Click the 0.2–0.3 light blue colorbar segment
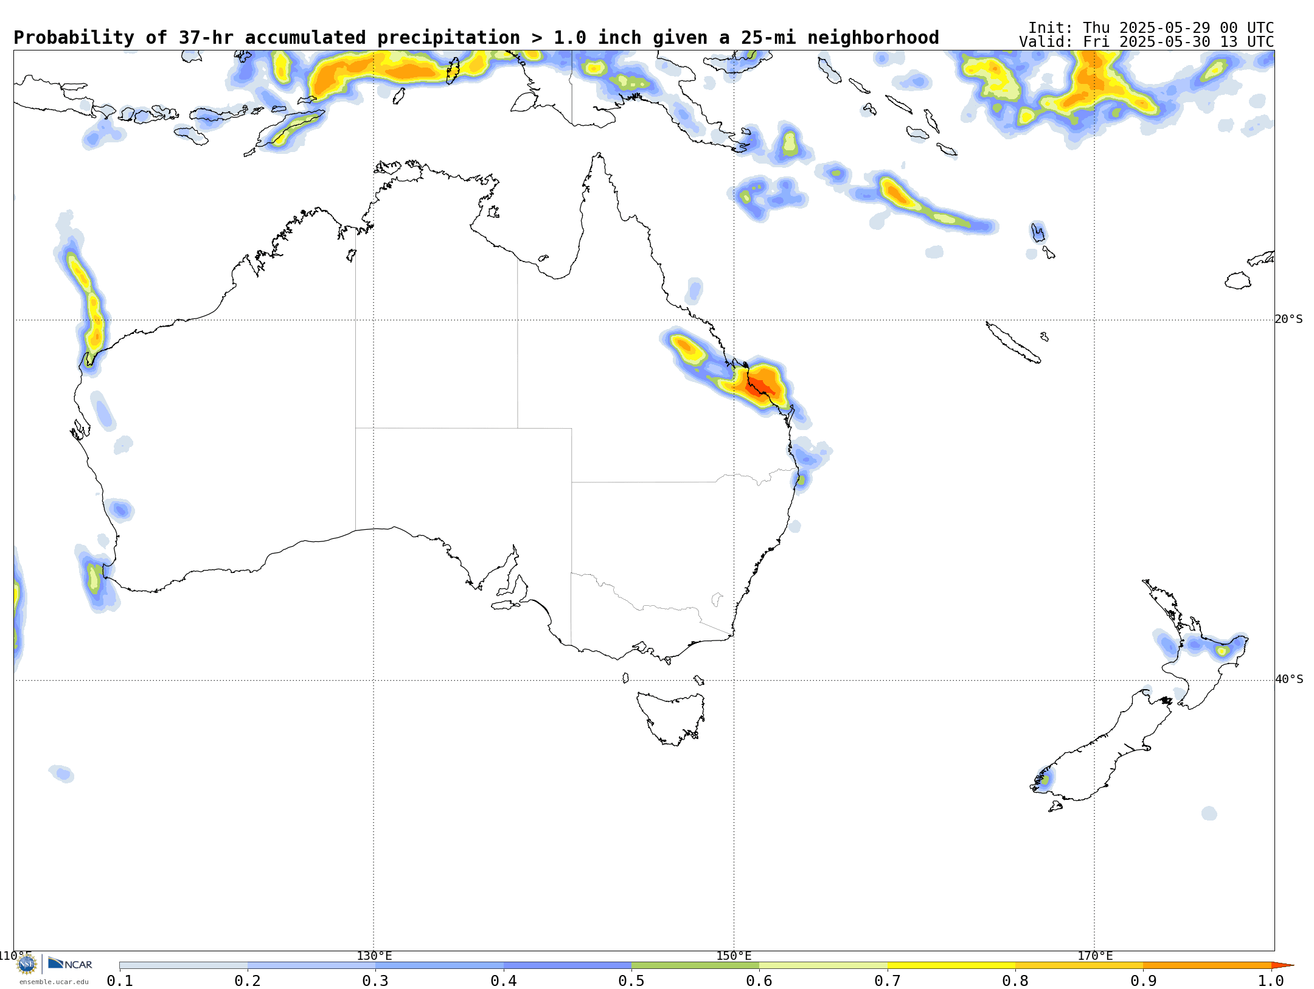Image resolution: width=1314 pixels, height=989 pixels. click(311, 965)
